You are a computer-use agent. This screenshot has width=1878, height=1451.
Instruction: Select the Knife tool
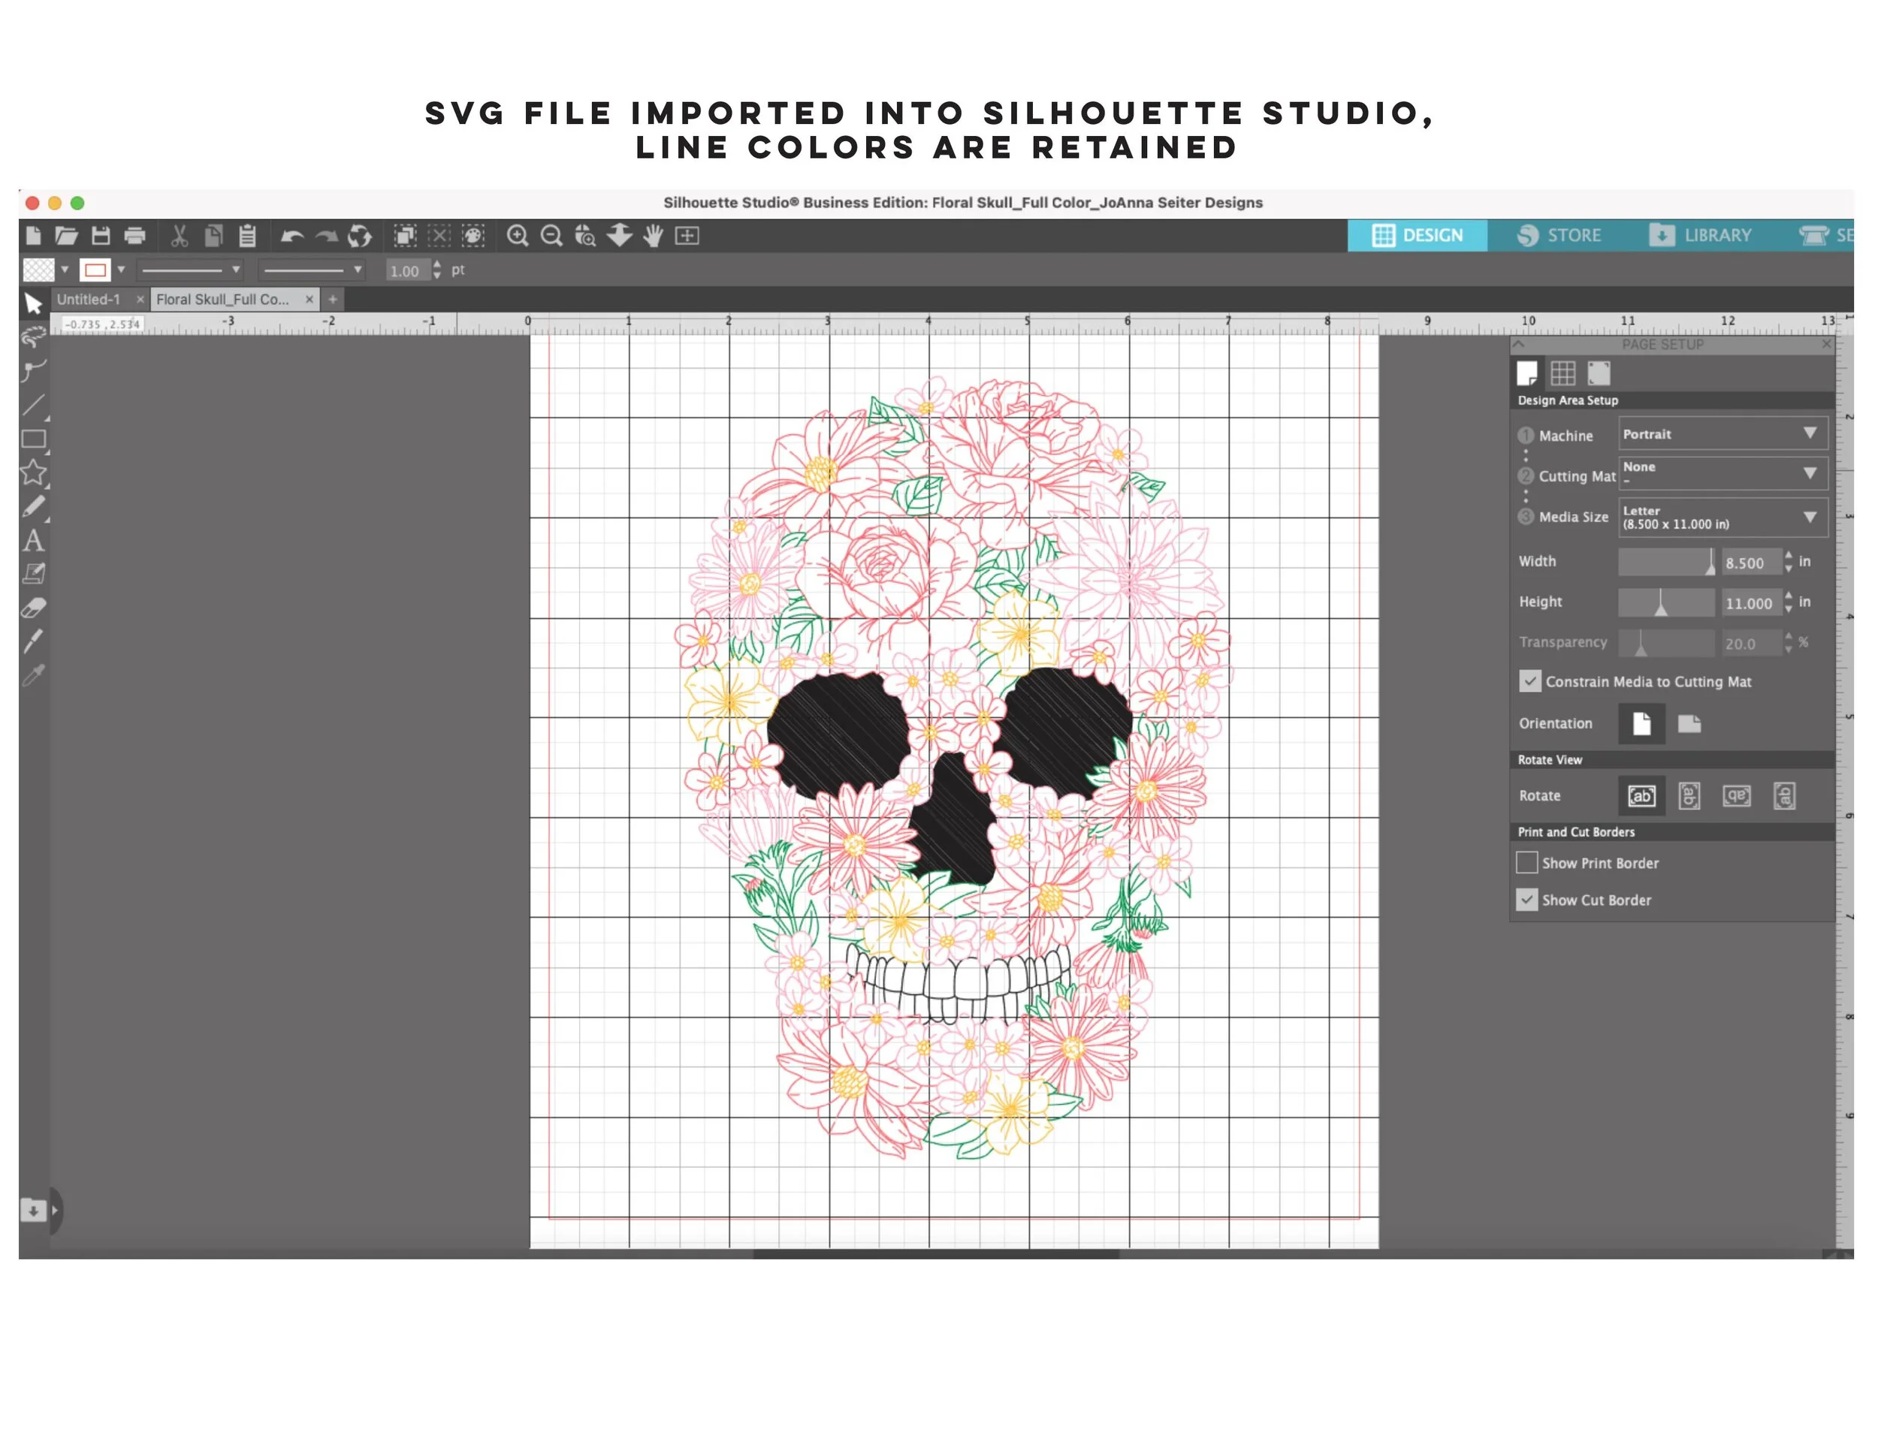pyautogui.click(x=34, y=642)
